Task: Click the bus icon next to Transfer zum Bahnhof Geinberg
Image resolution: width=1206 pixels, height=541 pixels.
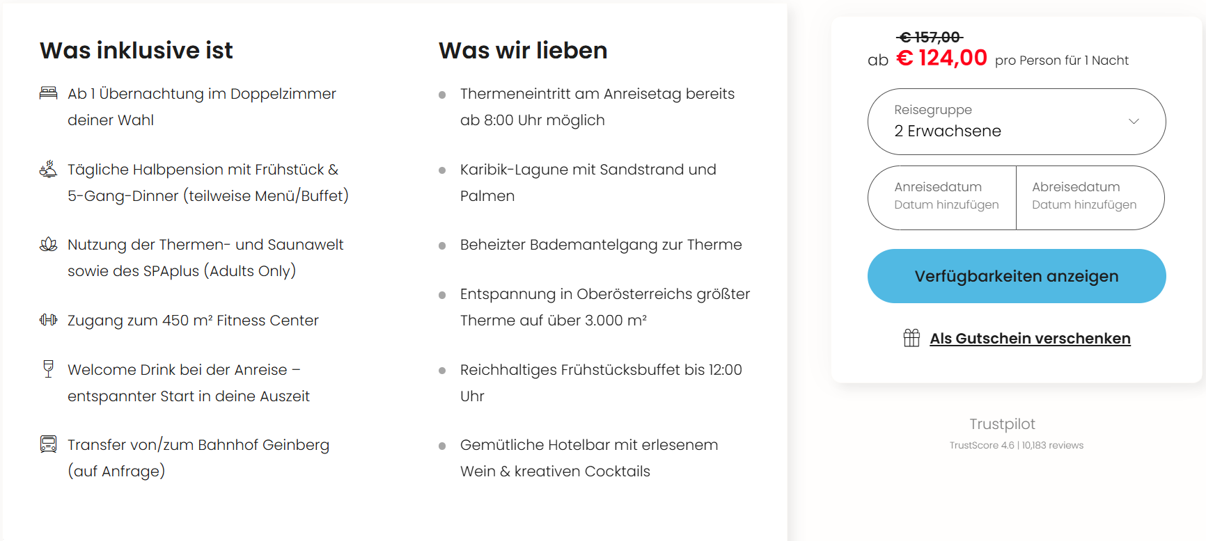Action: [x=47, y=444]
